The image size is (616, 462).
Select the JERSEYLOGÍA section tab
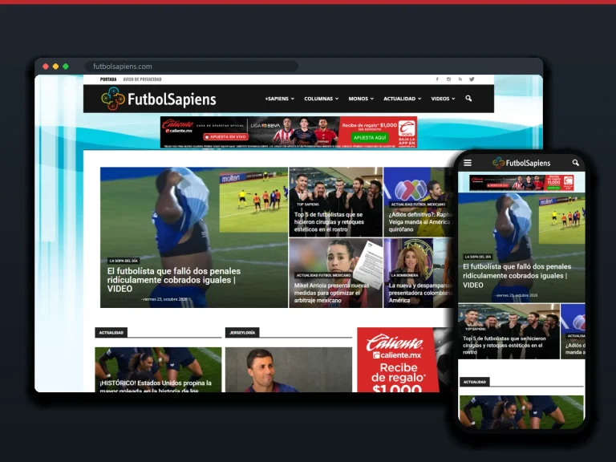[x=242, y=333]
